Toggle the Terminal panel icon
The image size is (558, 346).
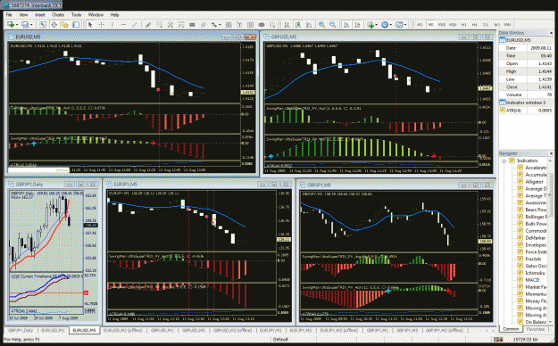coord(76,25)
